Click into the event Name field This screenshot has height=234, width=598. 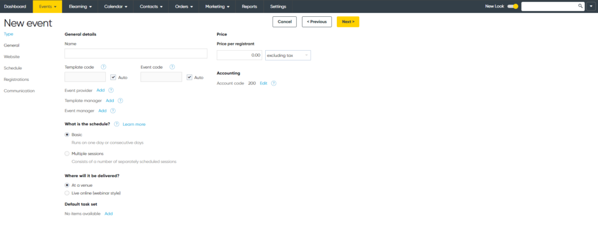pos(136,54)
